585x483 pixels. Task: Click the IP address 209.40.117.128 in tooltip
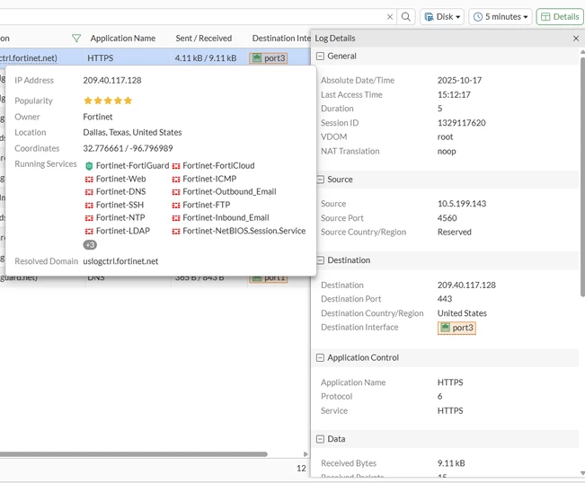point(112,80)
